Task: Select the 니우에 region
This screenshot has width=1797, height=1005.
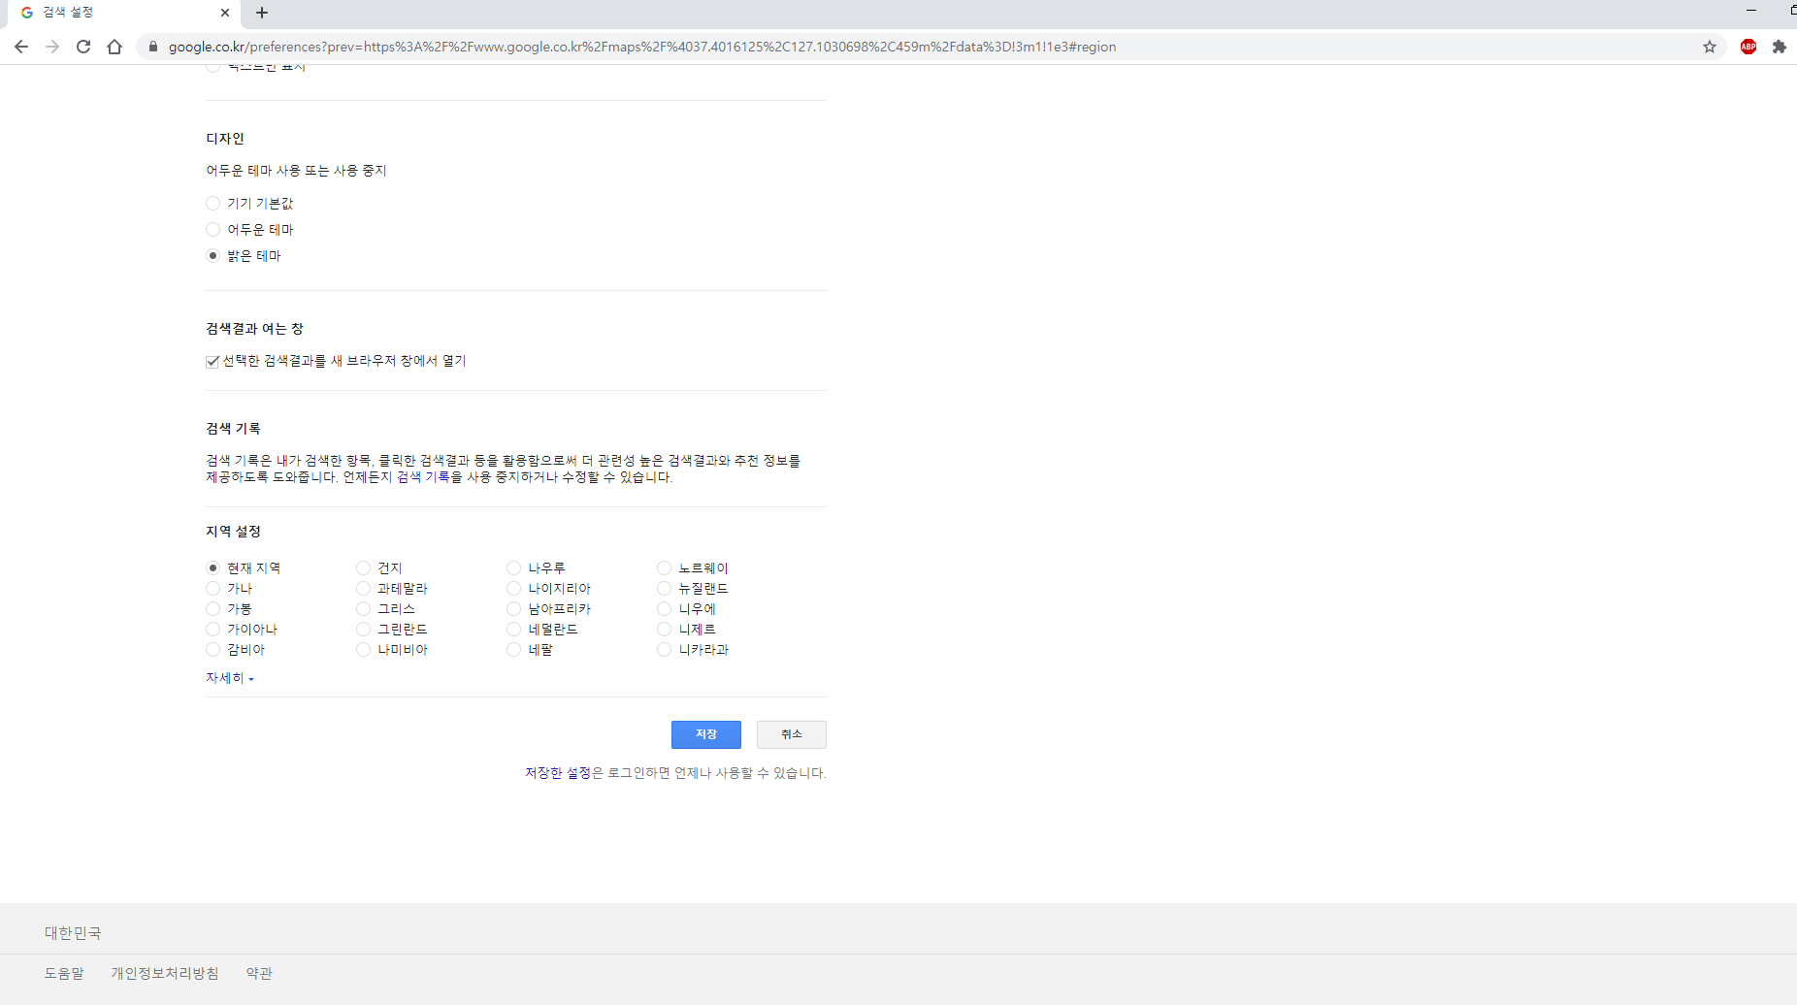Action: tap(665, 609)
